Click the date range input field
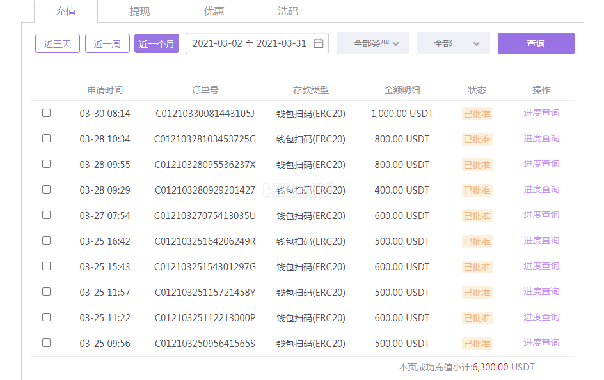Viewport: 604px width, 380px height. pos(250,43)
